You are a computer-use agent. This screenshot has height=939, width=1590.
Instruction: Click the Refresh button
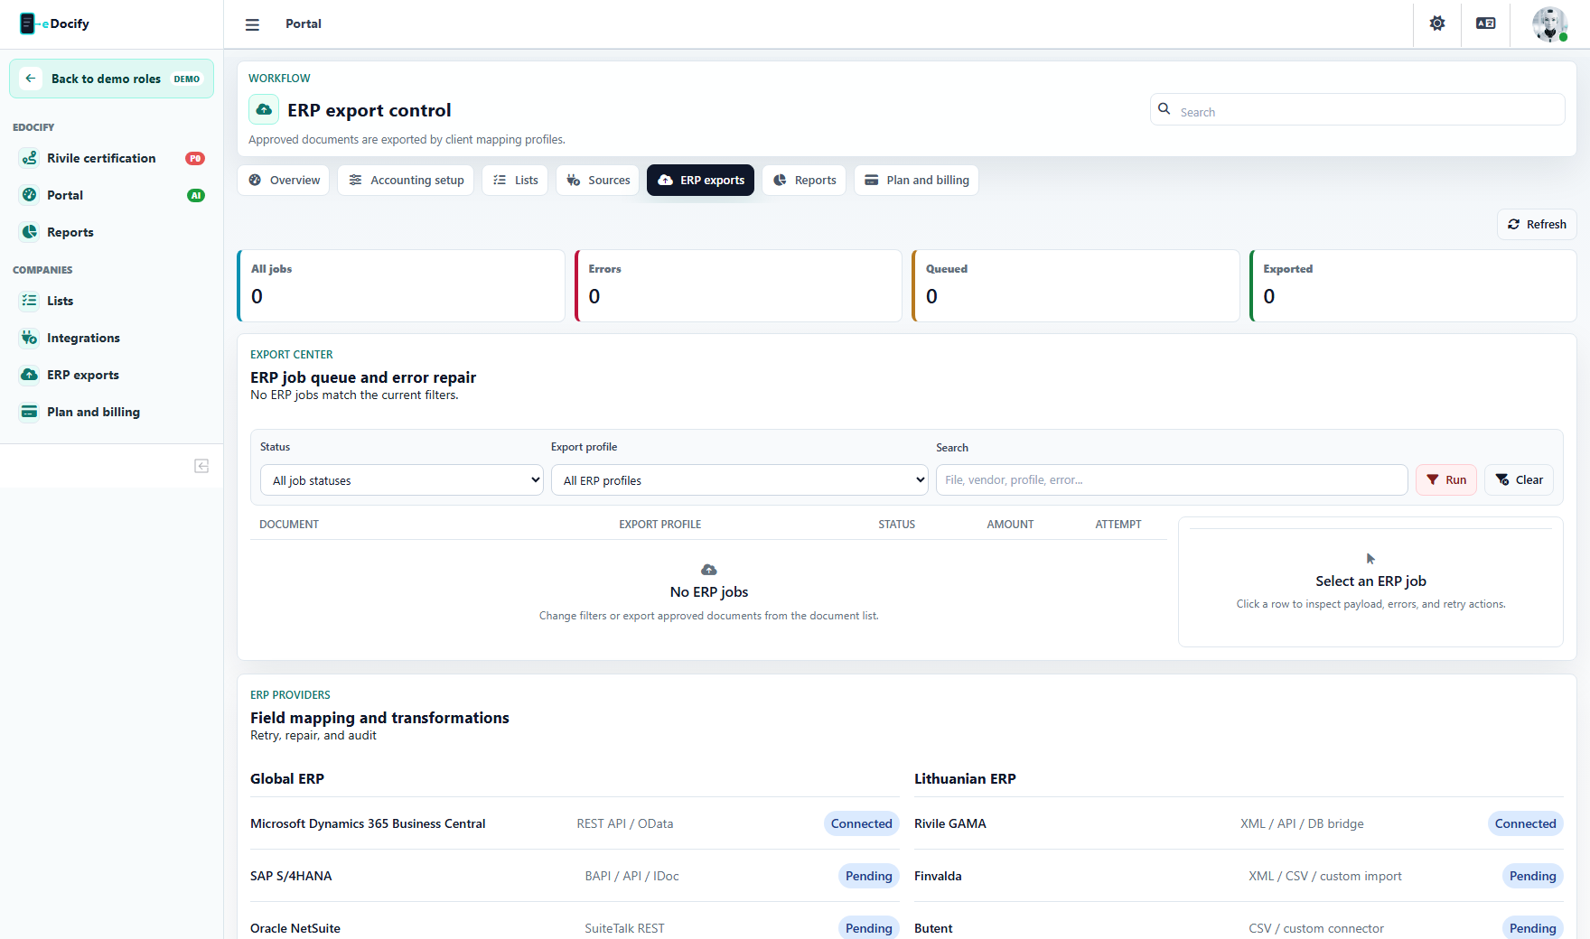[x=1537, y=225]
